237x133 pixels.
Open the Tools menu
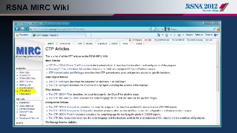pyautogui.click(x=209, y=35)
